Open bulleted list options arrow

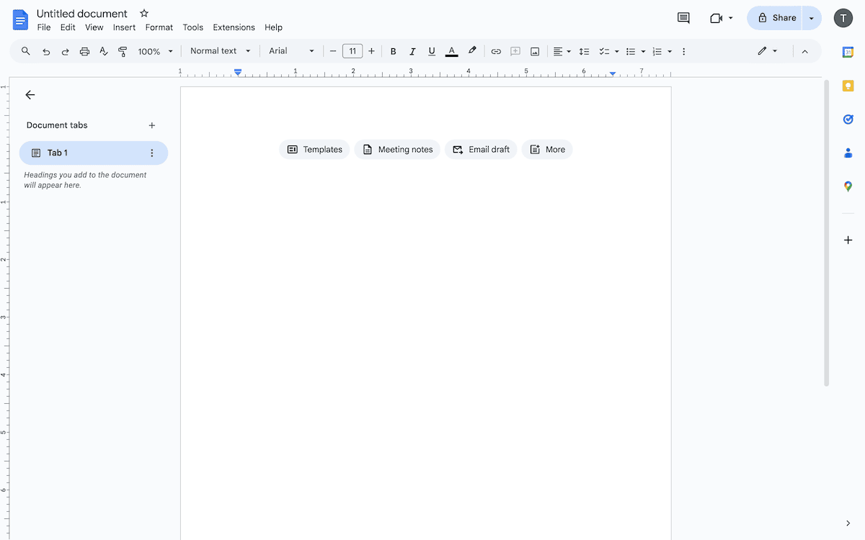click(x=643, y=51)
